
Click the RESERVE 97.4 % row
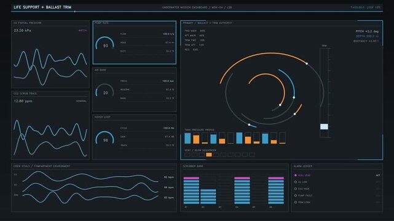[x=147, y=90]
